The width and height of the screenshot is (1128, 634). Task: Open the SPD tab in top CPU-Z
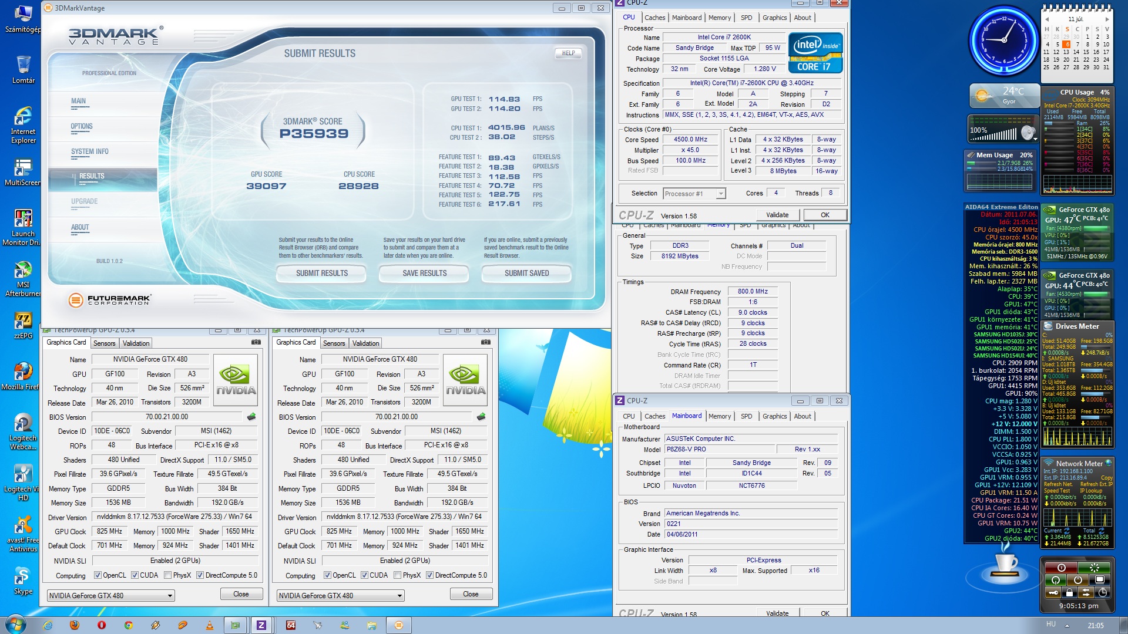pos(746,18)
